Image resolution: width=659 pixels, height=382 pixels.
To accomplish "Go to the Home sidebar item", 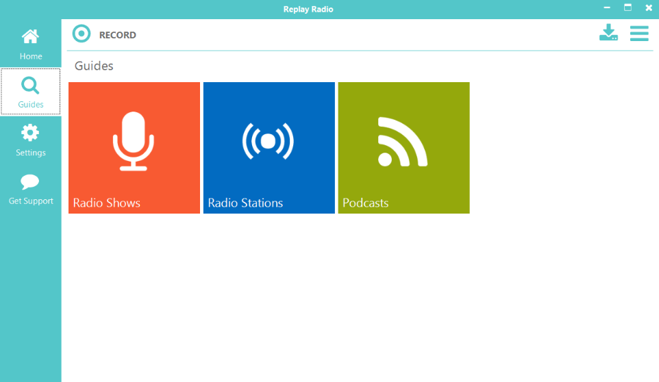I will click(31, 44).
